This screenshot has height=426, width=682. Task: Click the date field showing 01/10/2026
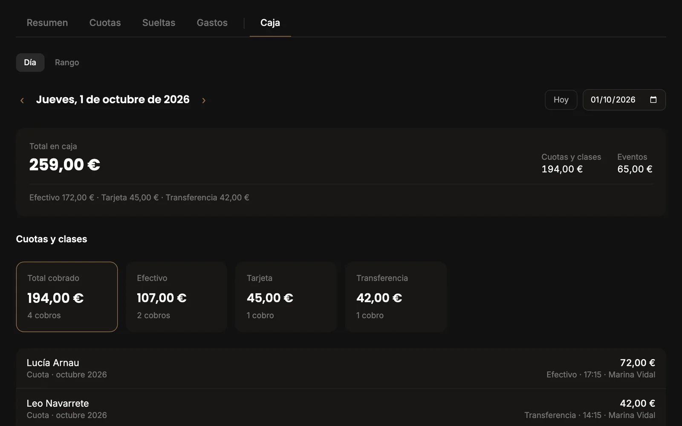pyautogui.click(x=624, y=100)
